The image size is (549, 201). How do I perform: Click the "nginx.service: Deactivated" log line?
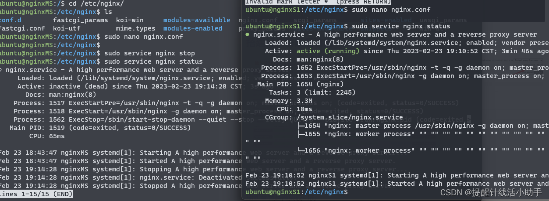click(120, 177)
